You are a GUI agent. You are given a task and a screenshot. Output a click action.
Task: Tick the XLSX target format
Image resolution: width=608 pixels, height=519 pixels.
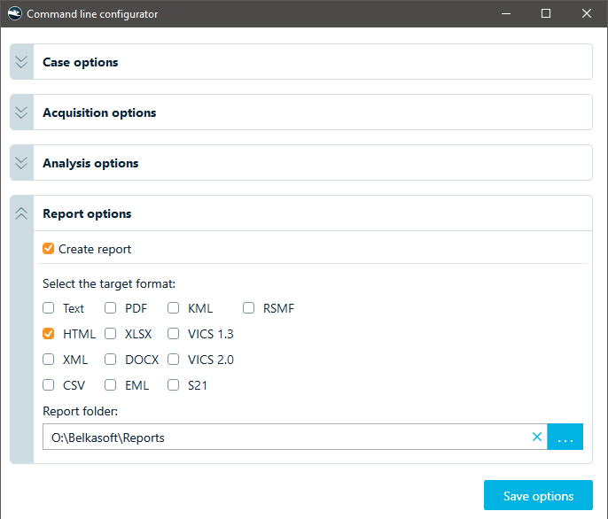[x=111, y=334]
